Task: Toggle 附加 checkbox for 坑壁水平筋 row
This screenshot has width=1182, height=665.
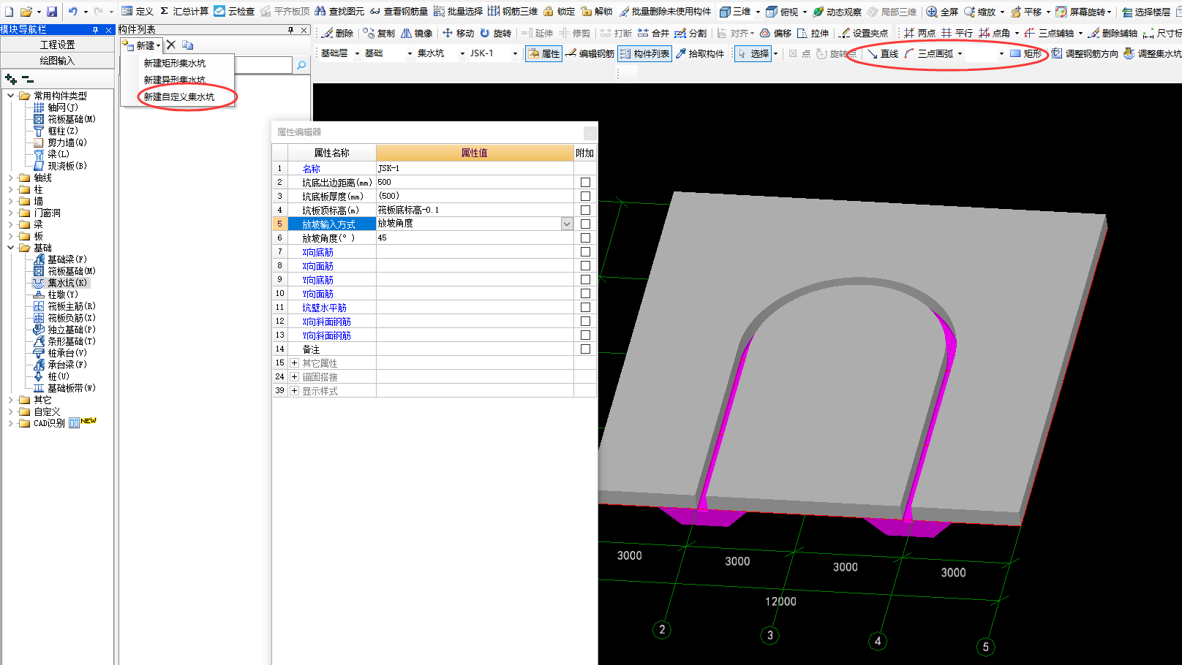Action: point(585,307)
